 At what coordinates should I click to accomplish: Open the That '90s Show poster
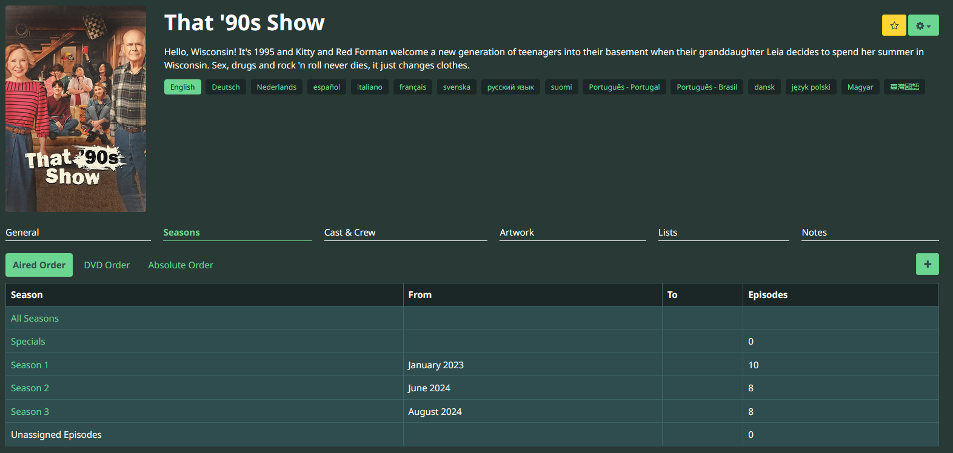76,109
